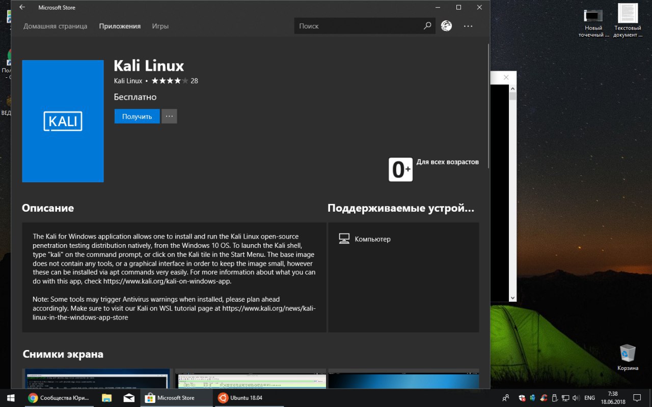The width and height of the screenshot is (652, 407).
Task: Open the Домашняя страница tab
Action: pyautogui.click(x=55, y=26)
